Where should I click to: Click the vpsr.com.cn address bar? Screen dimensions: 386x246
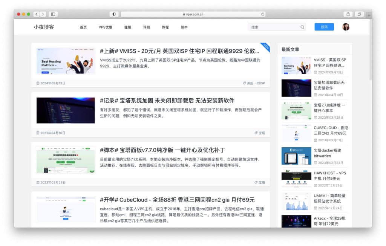(192, 14)
